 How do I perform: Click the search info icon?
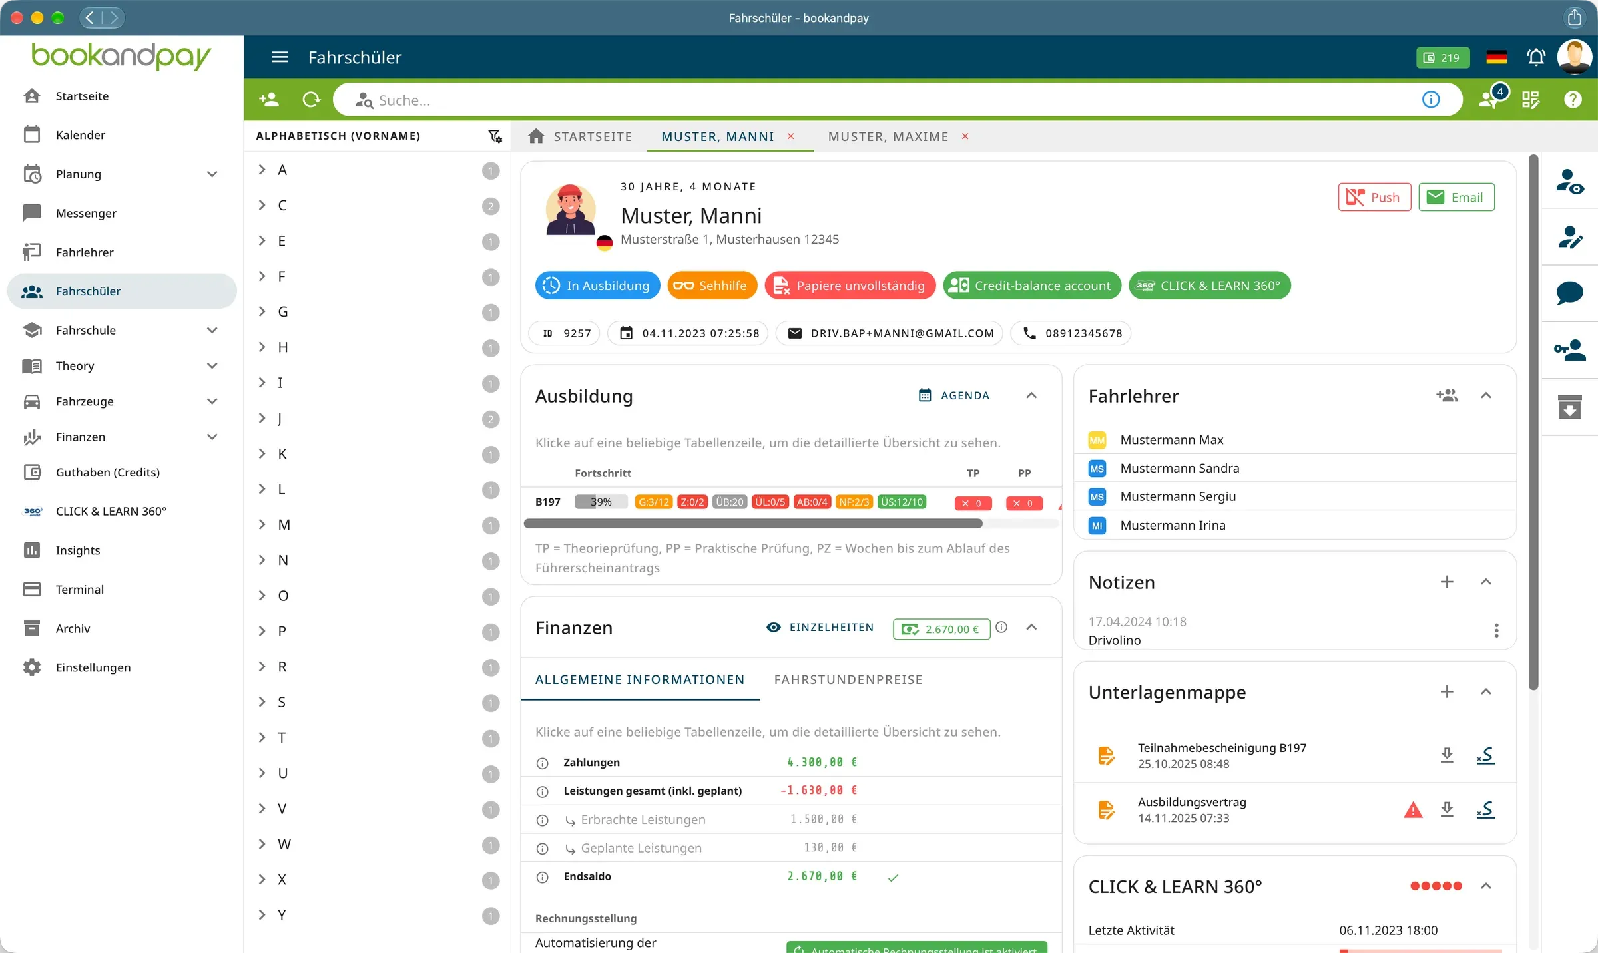click(x=1431, y=100)
